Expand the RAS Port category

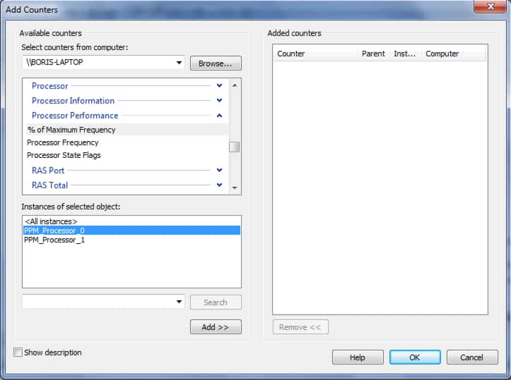coord(219,171)
